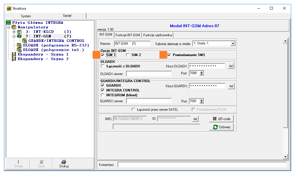The height and width of the screenshot is (173, 296).
Task: Select 3: INT-KLCD tree row
Action: tap(48, 32)
